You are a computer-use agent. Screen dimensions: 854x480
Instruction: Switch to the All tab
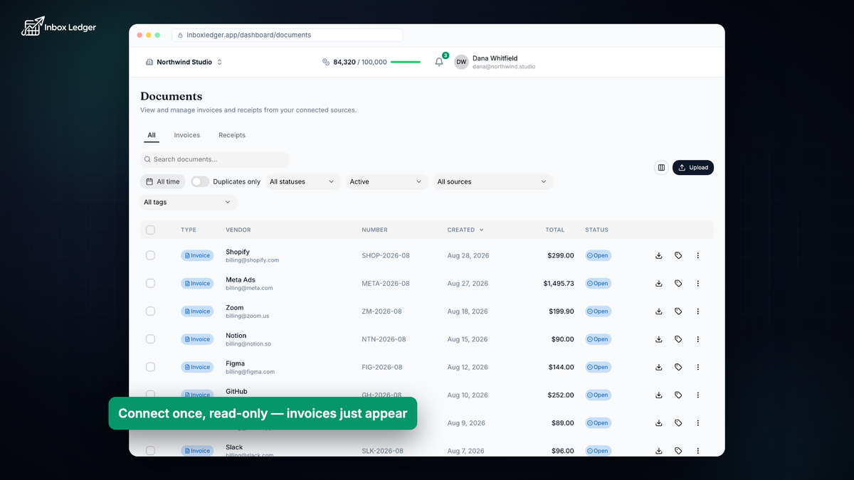click(x=152, y=135)
